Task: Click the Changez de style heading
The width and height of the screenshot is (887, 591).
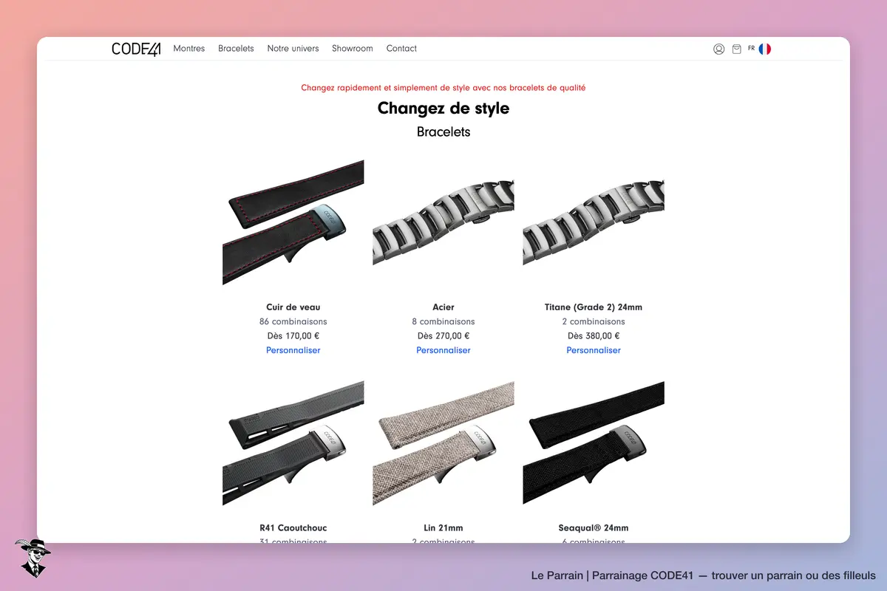Action: [443, 108]
